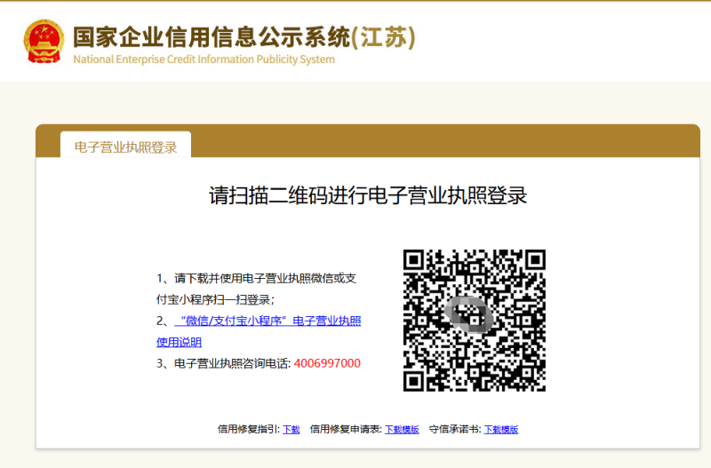Click the 信用修复申请表 label text
The height and width of the screenshot is (468, 711).
[x=345, y=429]
